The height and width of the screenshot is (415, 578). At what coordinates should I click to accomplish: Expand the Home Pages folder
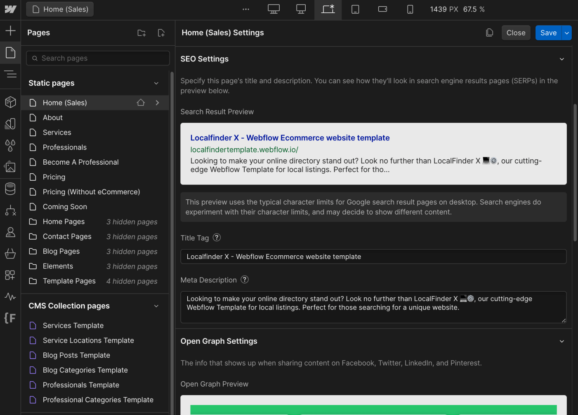click(x=95, y=221)
